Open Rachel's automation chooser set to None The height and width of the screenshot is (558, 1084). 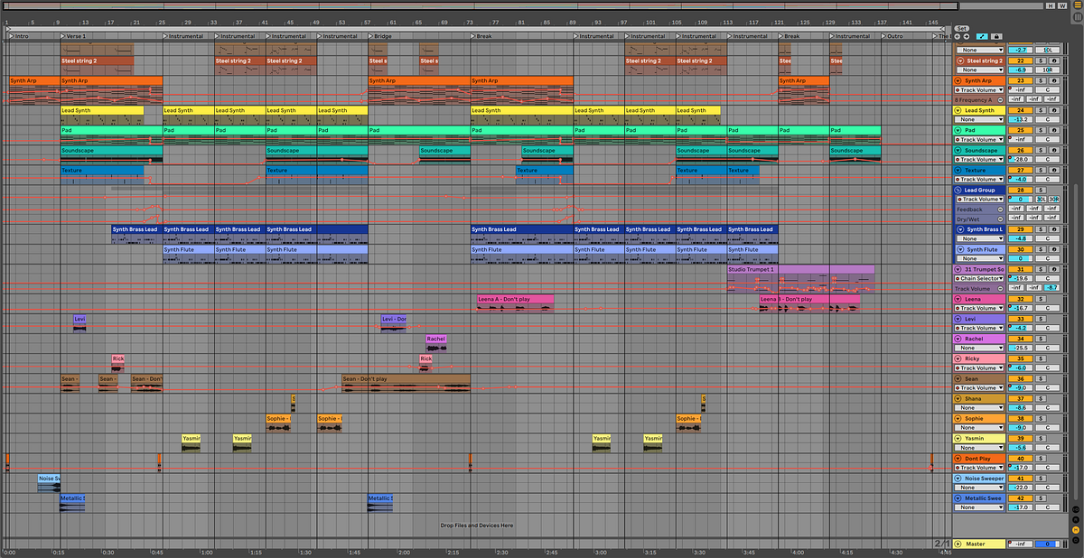(x=979, y=348)
